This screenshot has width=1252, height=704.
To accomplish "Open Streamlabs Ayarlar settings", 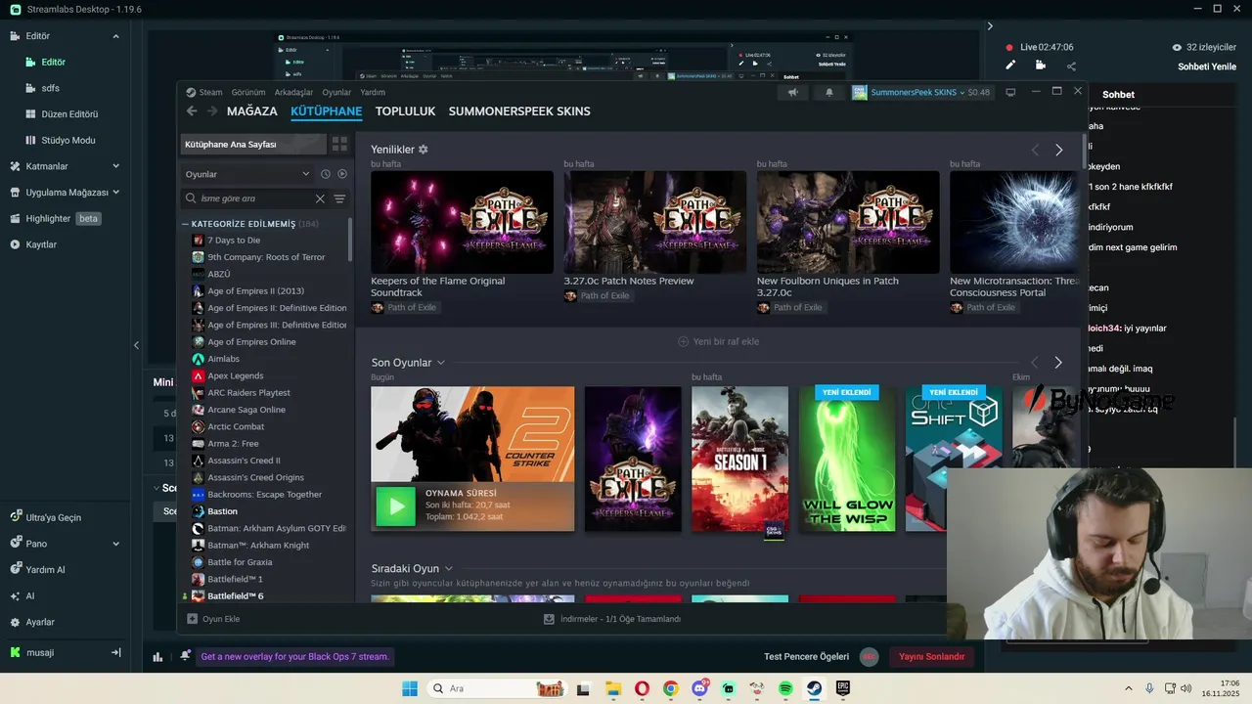I will point(39,622).
